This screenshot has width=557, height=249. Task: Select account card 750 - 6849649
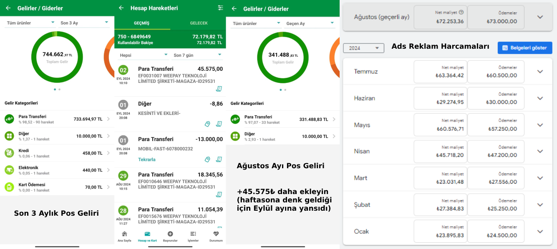tap(170, 39)
